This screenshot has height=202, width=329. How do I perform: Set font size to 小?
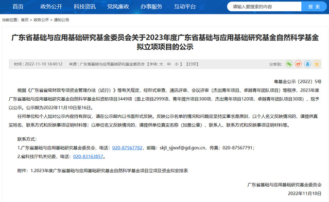pyautogui.click(x=177, y=64)
